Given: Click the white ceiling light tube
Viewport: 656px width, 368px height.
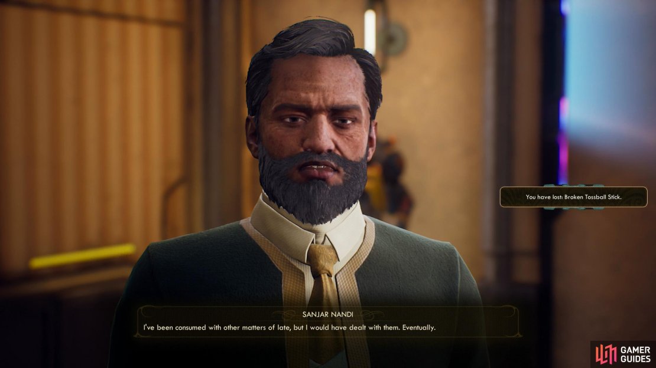Looking at the screenshot, I should pyautogui.click(x=370, y=32).
